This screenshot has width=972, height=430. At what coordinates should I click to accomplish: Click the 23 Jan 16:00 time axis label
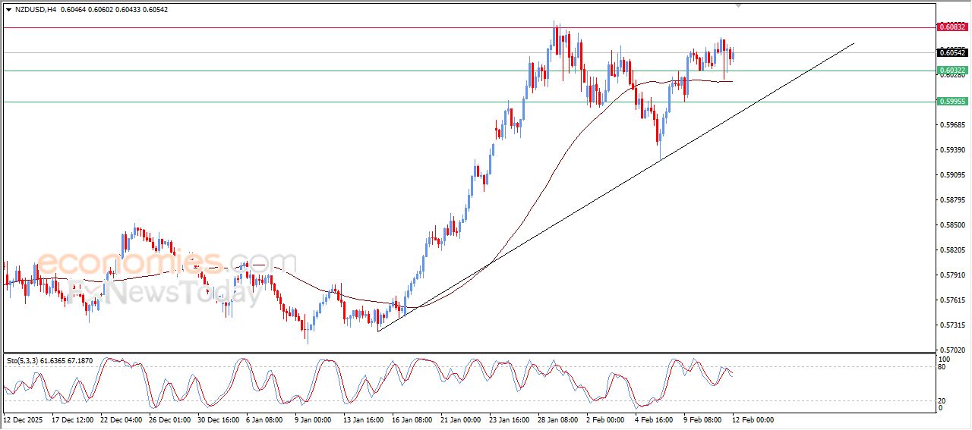[x=508, y=419]
